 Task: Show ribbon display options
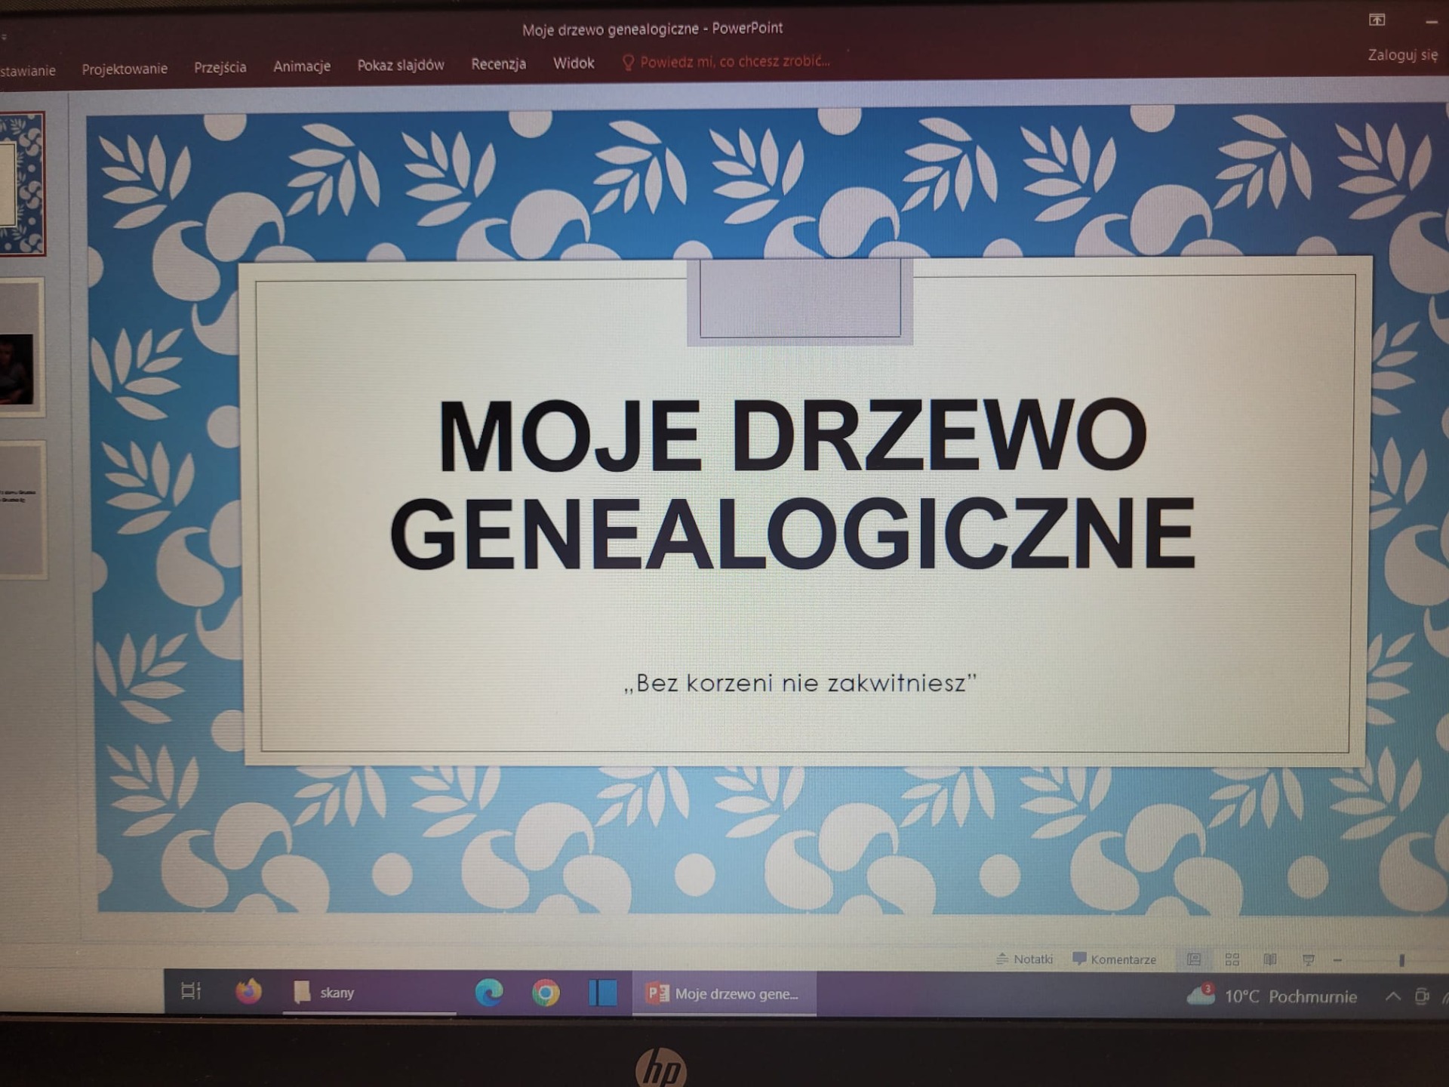coord(1377,20)
